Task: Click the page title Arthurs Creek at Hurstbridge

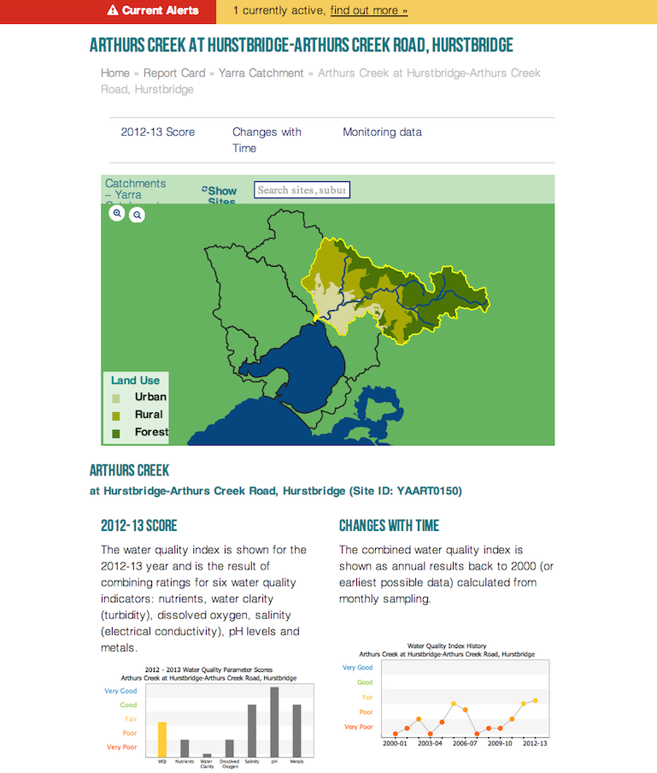Action: [301, 45]
